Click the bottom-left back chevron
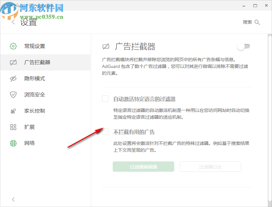 [13, 200]
